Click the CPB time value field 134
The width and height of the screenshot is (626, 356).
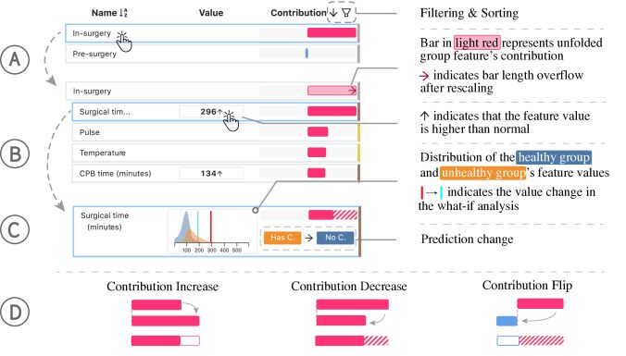(211, 174)
